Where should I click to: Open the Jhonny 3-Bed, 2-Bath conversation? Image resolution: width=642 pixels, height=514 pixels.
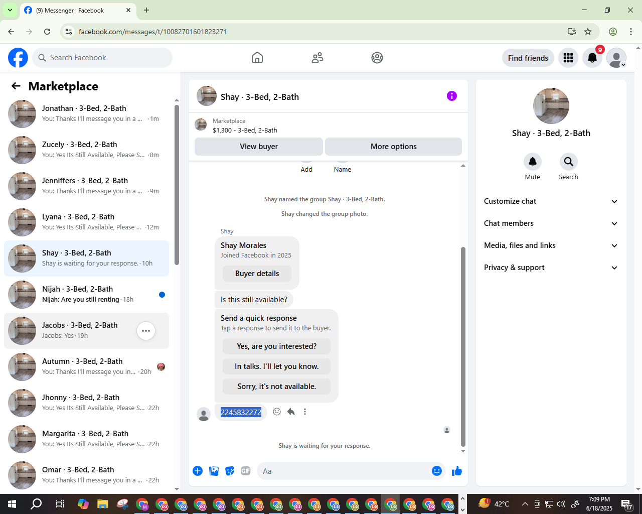coord(86,403)
